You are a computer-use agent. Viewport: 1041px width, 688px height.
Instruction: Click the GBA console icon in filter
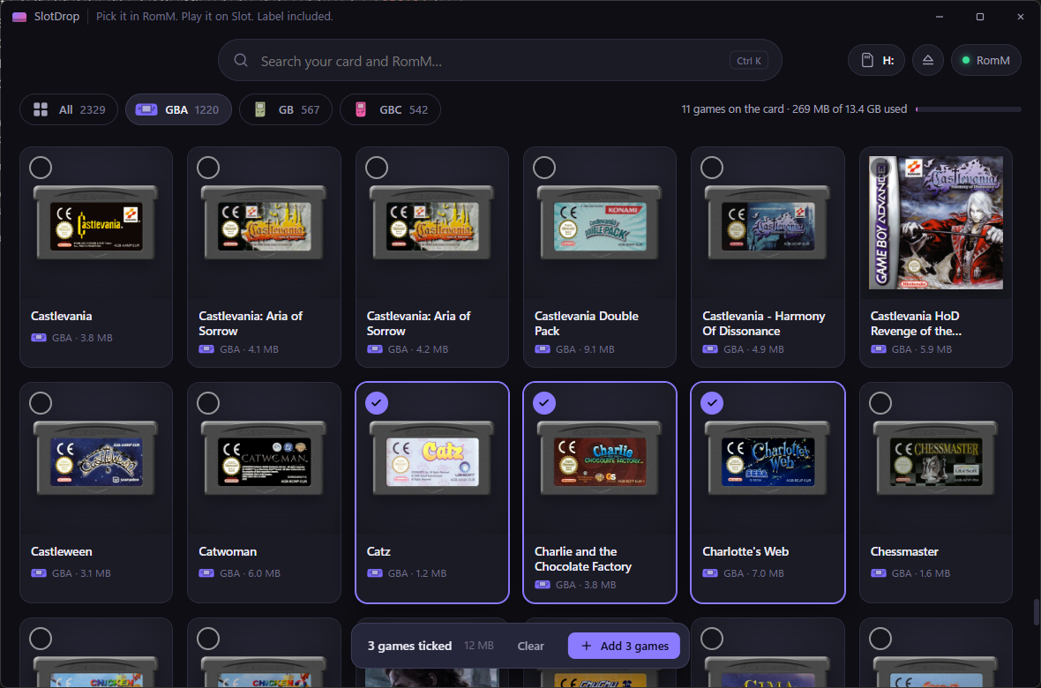(146, 109)
